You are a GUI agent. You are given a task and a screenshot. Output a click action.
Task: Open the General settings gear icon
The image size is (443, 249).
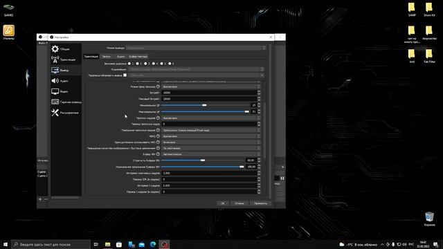[x=55, y=49]
